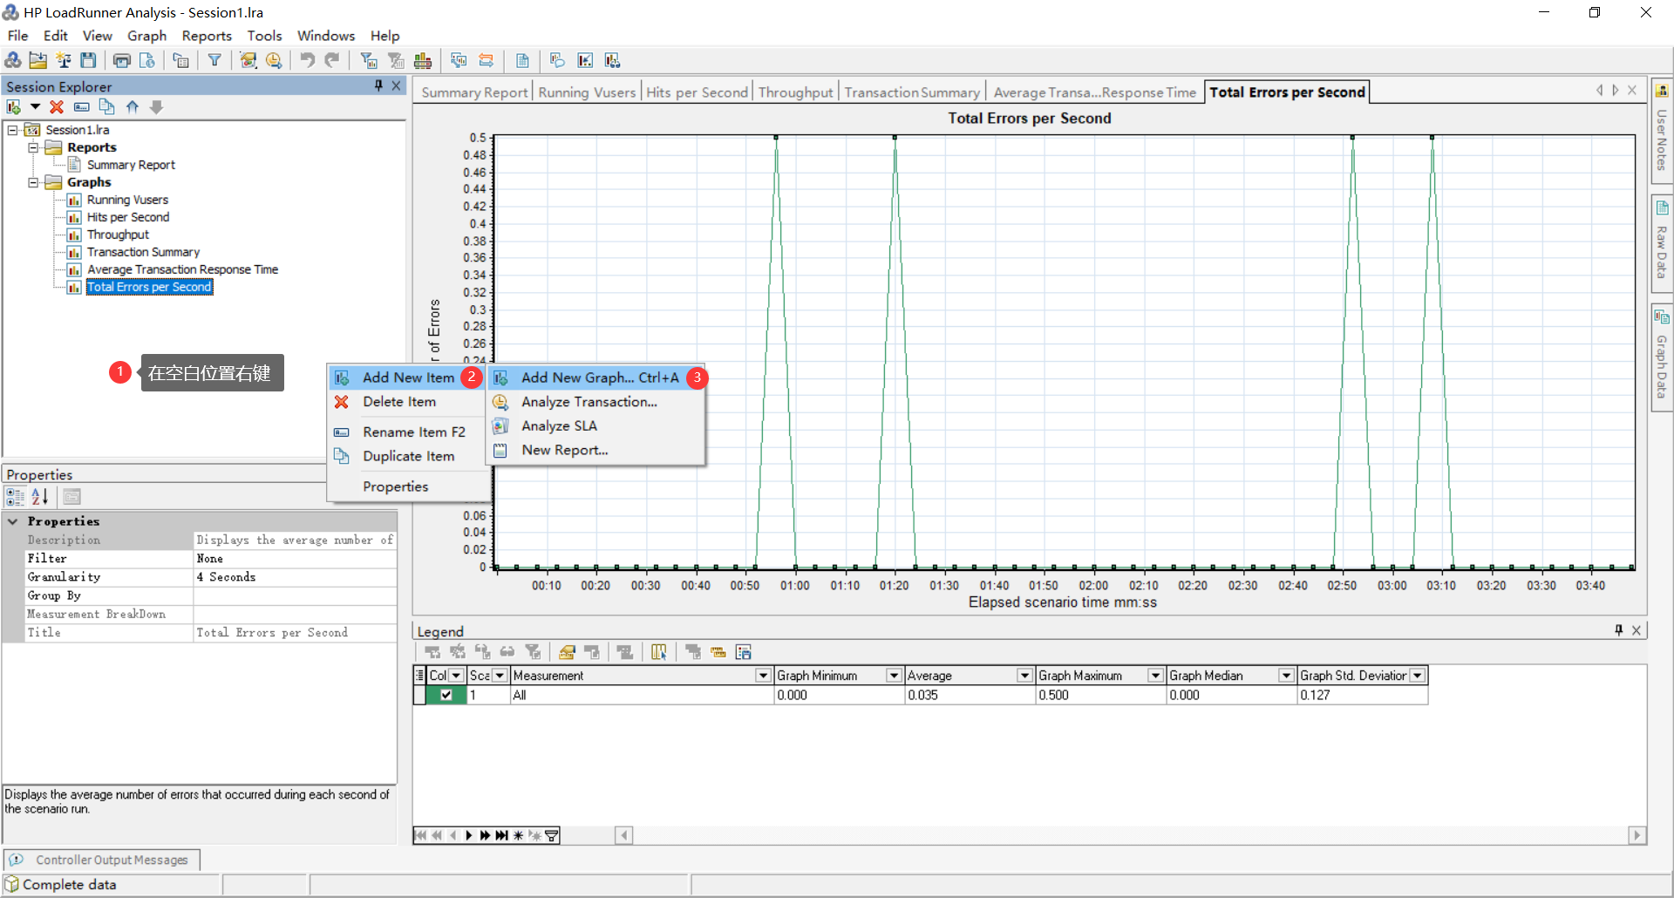Toggle the checkbox in the All measurement row
Screen dimensions: 1674x898
446,695
